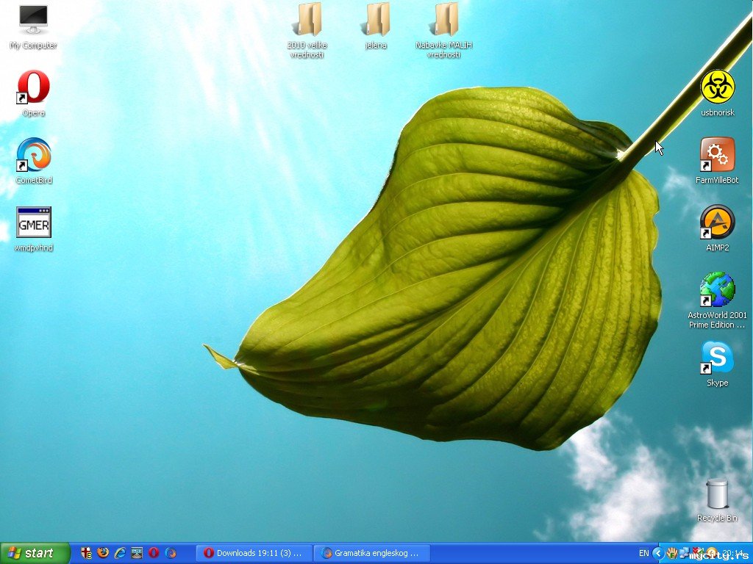Open the '2010 velike vrednosti' folder
This screenshot has width=753, height=564.
(x=307, y=20)
